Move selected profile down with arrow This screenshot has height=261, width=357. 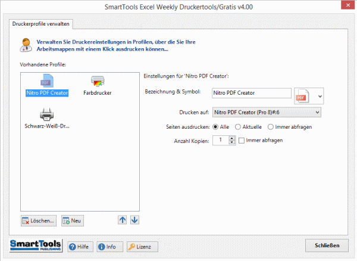pyautogui.click(x=134, y=220)
